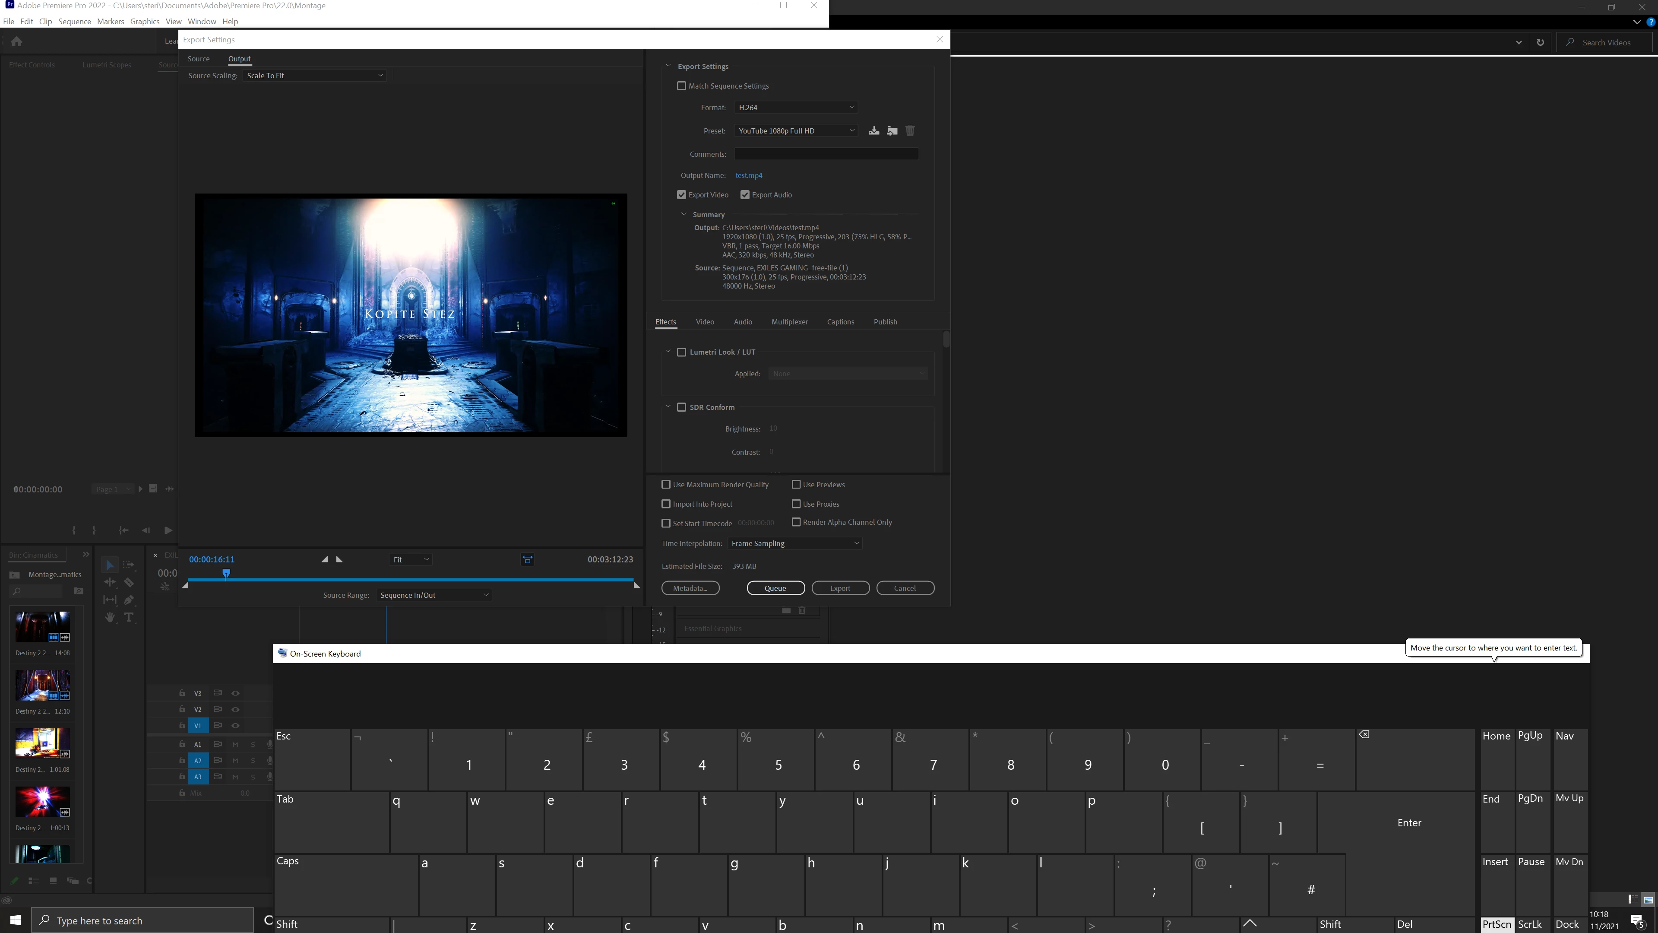
Task: Open Source Range Sequence In/Out dropdown
Action: [x=434, y=595]
